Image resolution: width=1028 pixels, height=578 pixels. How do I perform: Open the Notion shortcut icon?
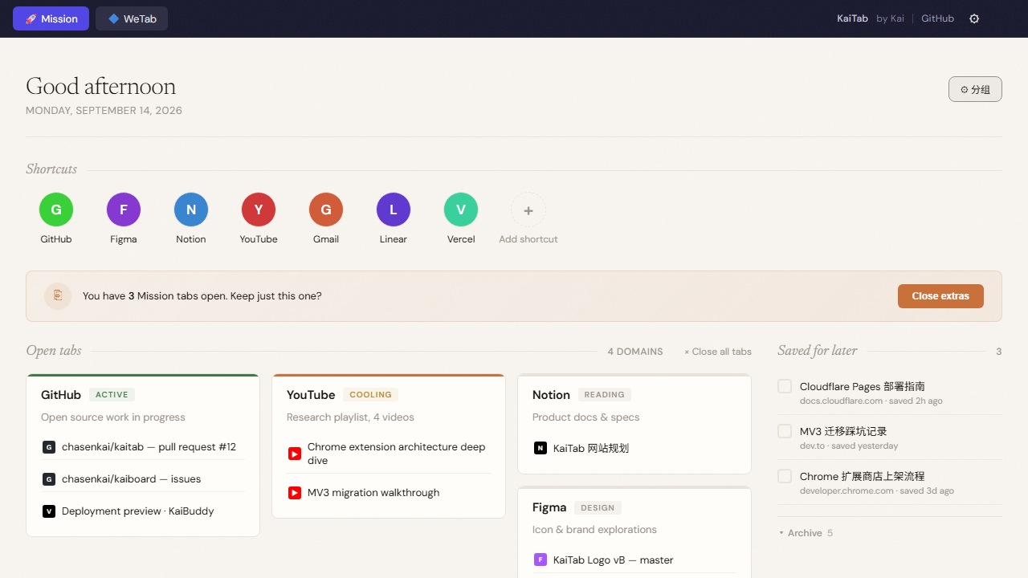191,210
